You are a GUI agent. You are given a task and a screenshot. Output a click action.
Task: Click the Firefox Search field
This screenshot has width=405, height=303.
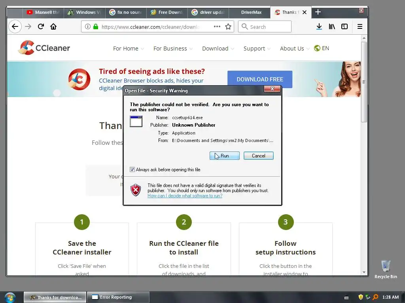coord(265,26)
